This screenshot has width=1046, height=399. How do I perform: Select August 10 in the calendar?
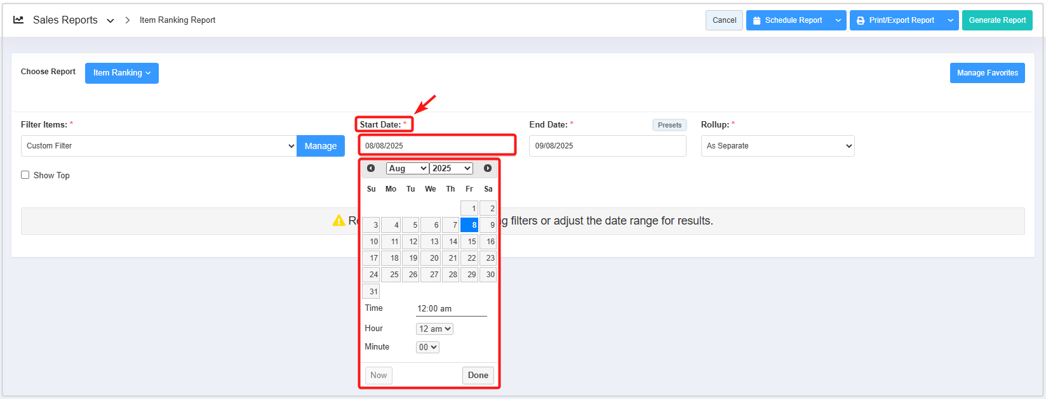[x=371, y=241]
